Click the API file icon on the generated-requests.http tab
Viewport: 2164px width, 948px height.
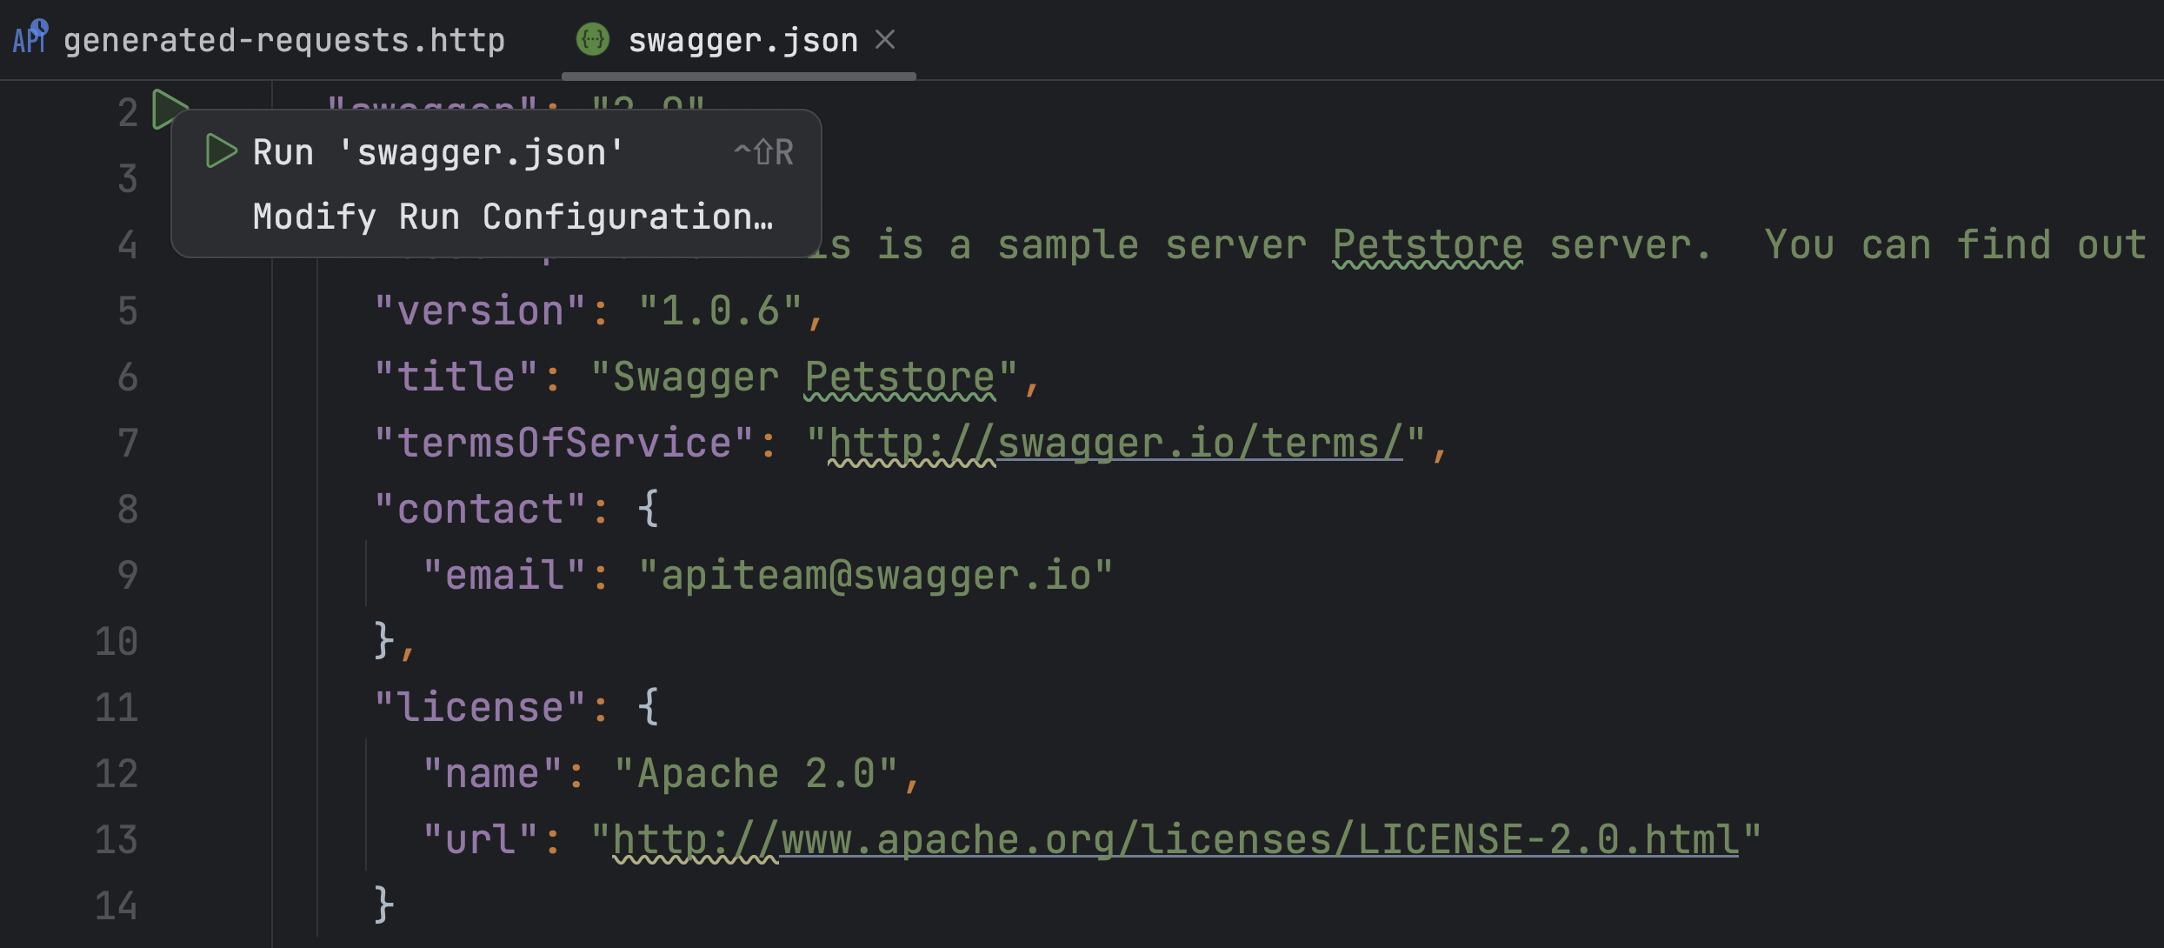point(30,38)
